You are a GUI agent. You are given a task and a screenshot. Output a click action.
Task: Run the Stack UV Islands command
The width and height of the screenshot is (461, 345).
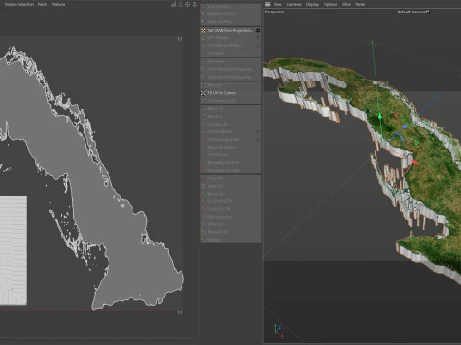click(x=230, y=148)
